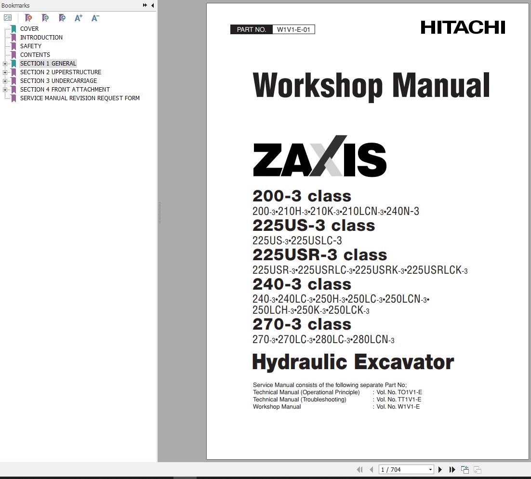Click Vol. No. TT1V1-E text
This screenshot has width=531, height=479.
click(399, 399)
